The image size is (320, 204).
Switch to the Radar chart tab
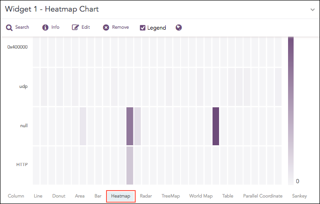pyautogui.click(x=146, y=196)
